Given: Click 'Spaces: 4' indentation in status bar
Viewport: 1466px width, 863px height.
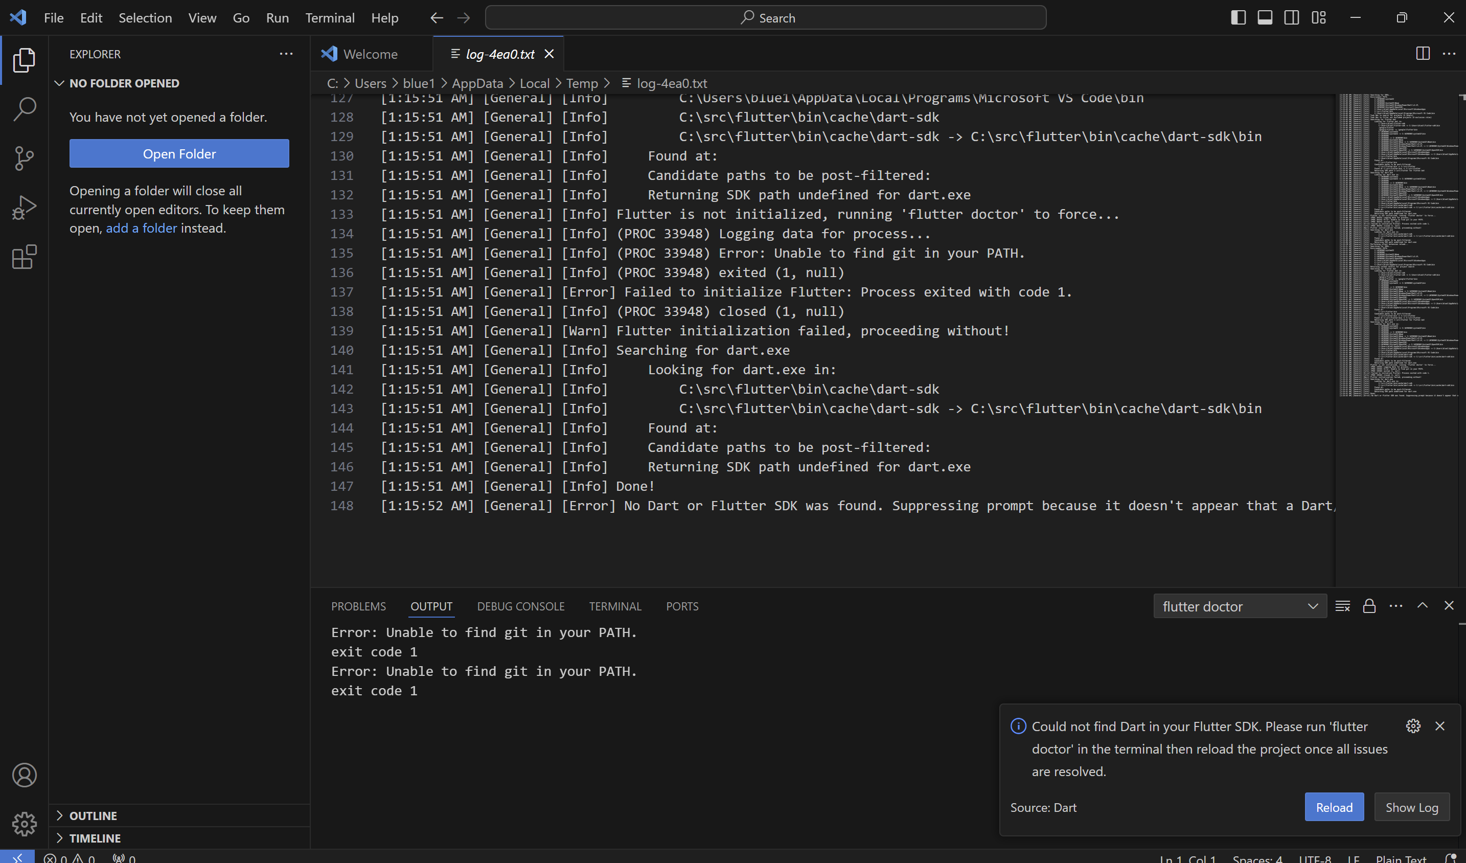Looking at the screenshot, I should pos(1257,858).
